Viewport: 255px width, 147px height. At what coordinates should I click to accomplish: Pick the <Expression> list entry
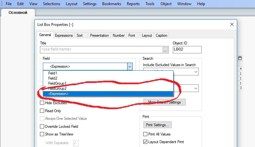[x=58, y=94]
